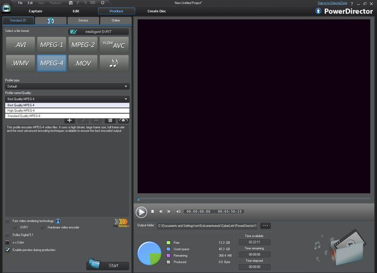The height and width of the screenshot is (273, 377).
Task: Enable Dolby Digital 5.1 checkbox
Action: click(8, 235)
